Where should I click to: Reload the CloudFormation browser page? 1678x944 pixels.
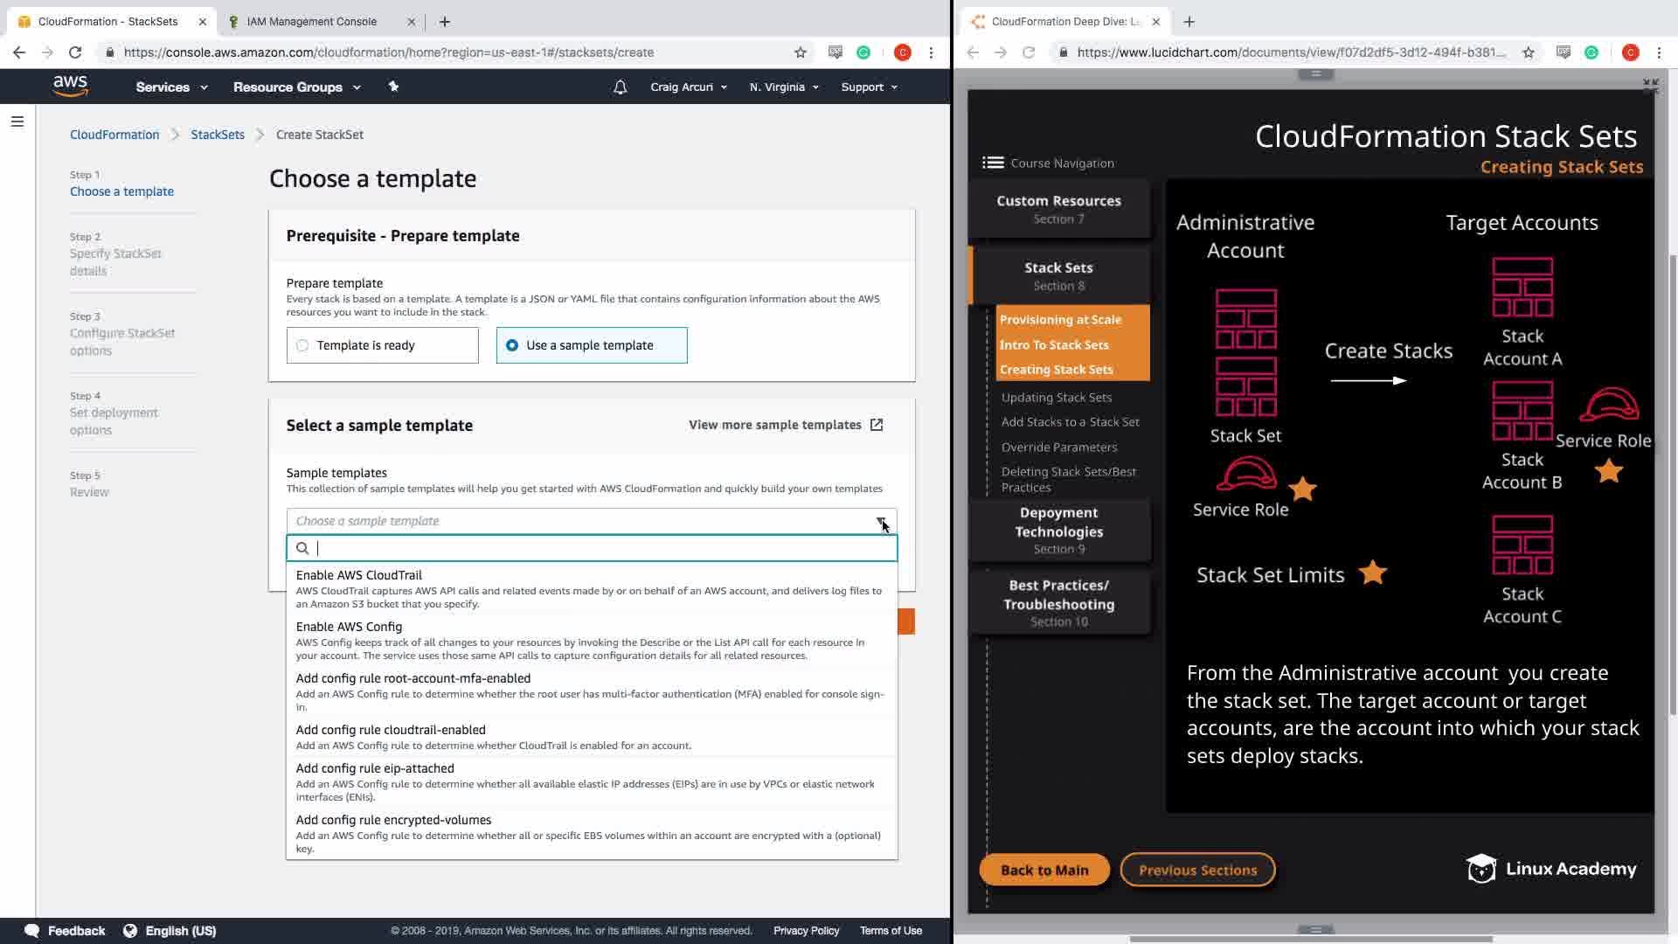pos(75,52)
